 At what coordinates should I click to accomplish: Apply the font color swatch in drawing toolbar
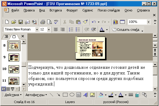tap(121, 95)
